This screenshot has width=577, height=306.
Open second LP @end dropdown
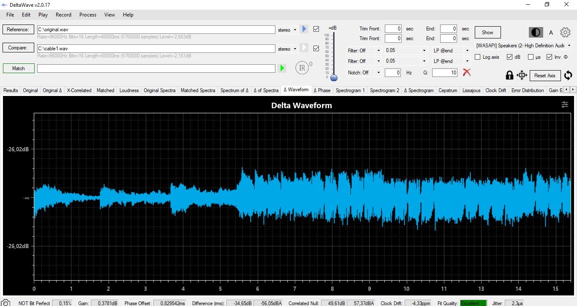[x=451, y=61]
